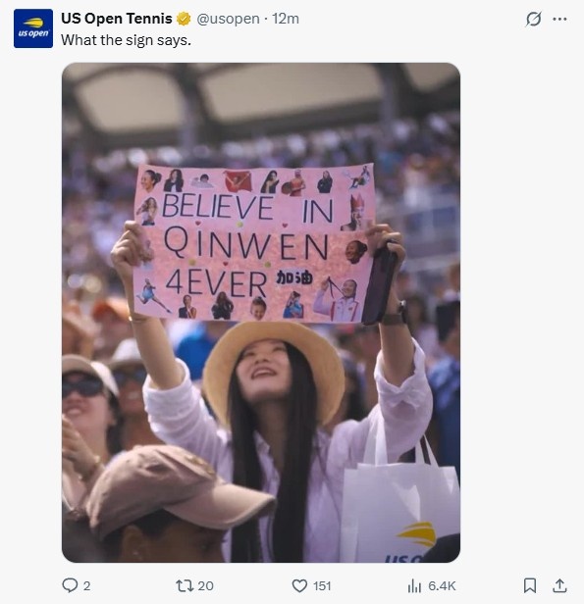
Task: Open the Grok explain post icon
Action: (x=534, y=19)
